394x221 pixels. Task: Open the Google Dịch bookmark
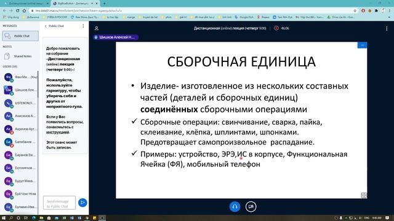(244, 17)
